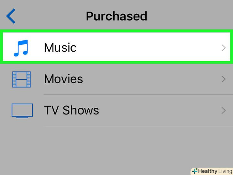This screenshot has height=175, width=233.
Task: Select the Music label text
Action: [60, 48]
